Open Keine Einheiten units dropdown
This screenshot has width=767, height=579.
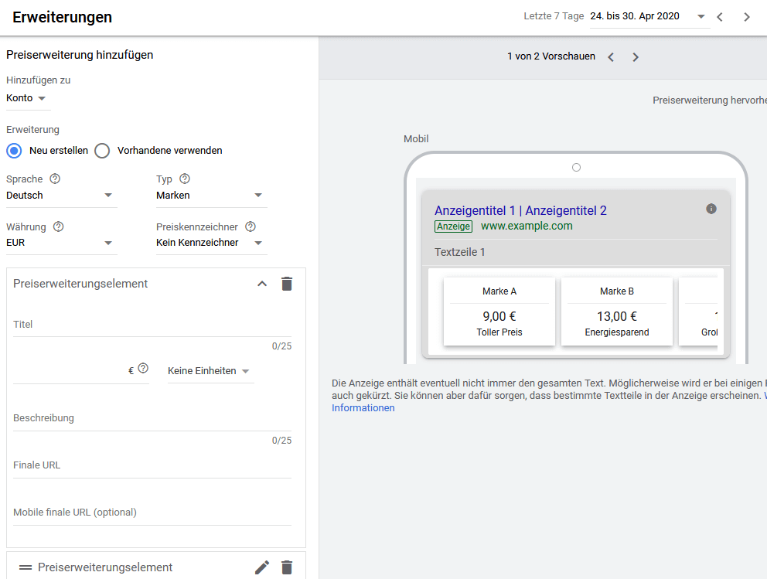pos(210,371)
